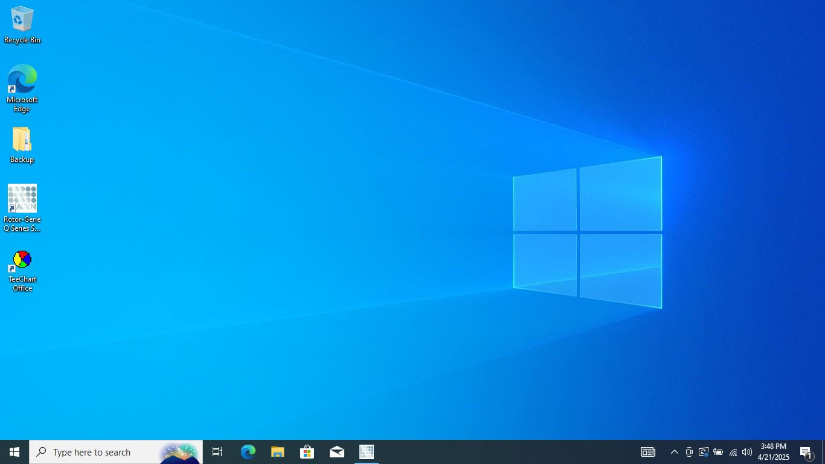Open File Explorer from the taskbar
The width and height of the screenshot is (825, 464).
click(278, 452)
